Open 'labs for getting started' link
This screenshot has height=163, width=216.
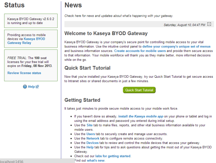pyautogui.click(x=113, y=156)
